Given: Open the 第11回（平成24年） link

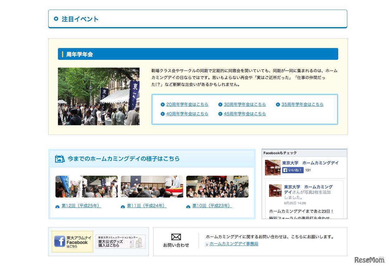Looking at the screenshot, I should [x=146, y=206].
